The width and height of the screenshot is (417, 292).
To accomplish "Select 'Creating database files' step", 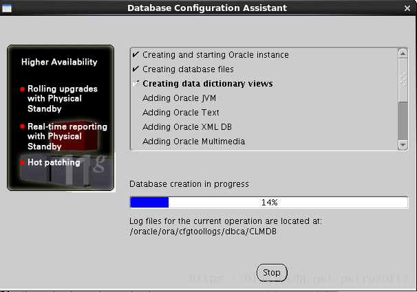I will click(188, 69).
